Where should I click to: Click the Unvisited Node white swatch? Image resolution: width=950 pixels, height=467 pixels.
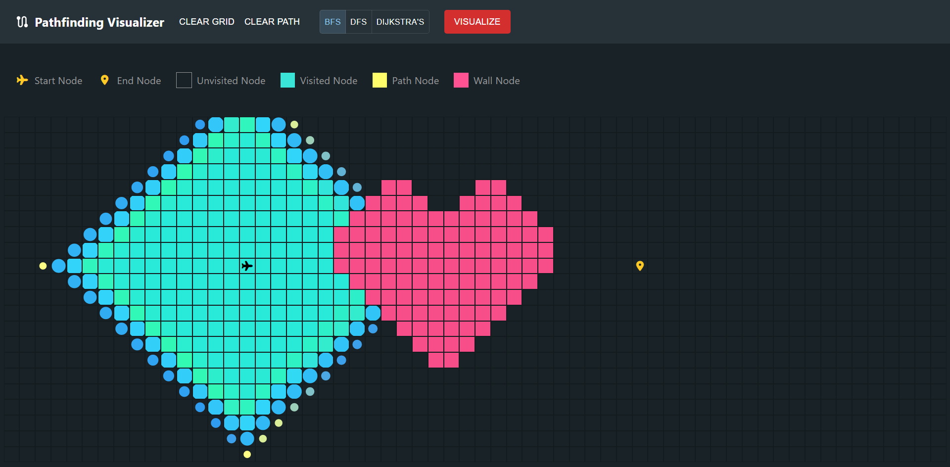184,80
